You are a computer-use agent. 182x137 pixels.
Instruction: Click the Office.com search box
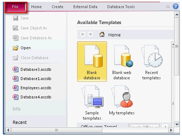point(144,126)
